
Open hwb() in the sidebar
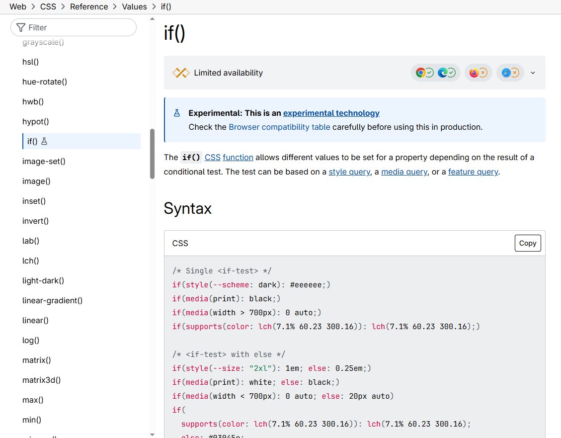point(33,101)
